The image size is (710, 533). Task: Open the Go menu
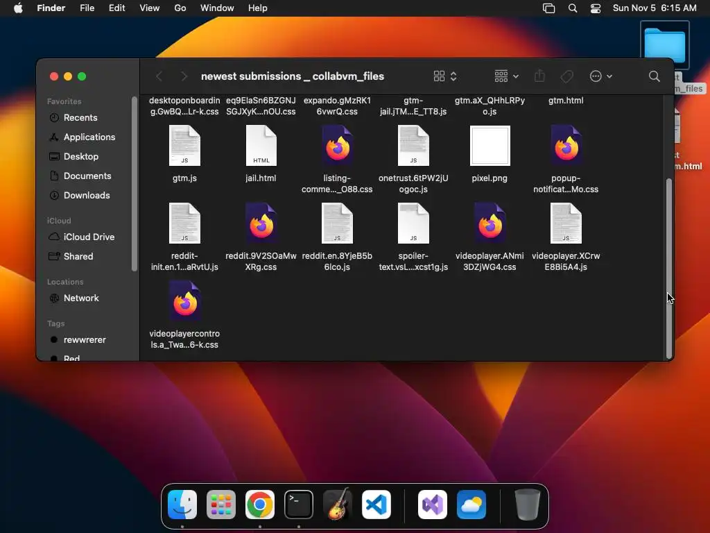(180, 8)
